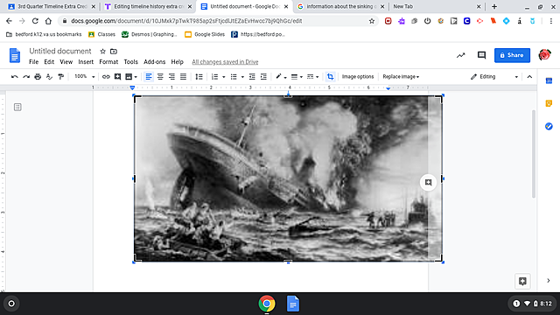560x315 pixels.
Task: Open the File menu
Action: (33, 62)
